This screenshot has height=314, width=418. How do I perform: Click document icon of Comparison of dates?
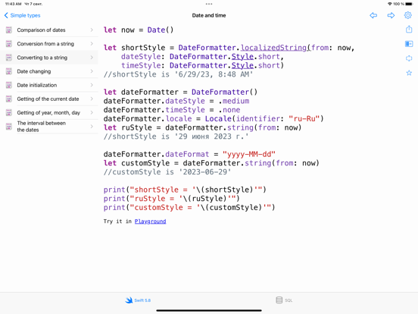pyautogui.click(x=9, y=30)
